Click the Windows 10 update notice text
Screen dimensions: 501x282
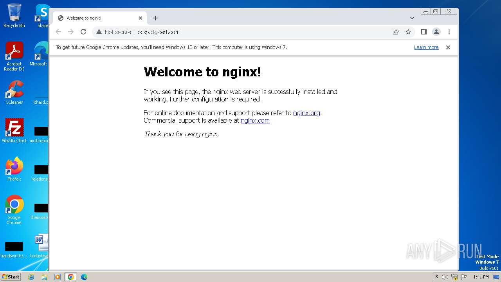(171, 47)
